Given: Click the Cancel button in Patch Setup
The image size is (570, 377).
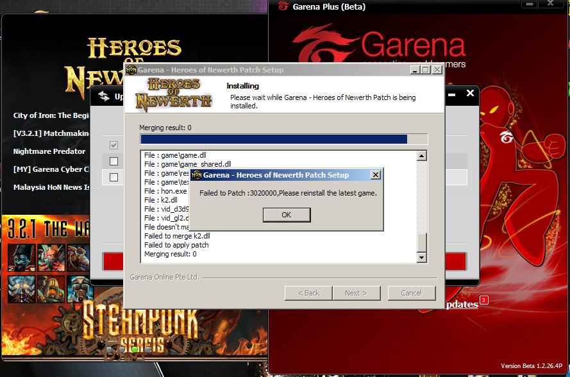Looking at the screenshot, I should click(412, 293).
